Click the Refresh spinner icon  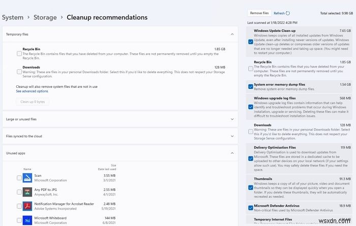pos(288,13)
